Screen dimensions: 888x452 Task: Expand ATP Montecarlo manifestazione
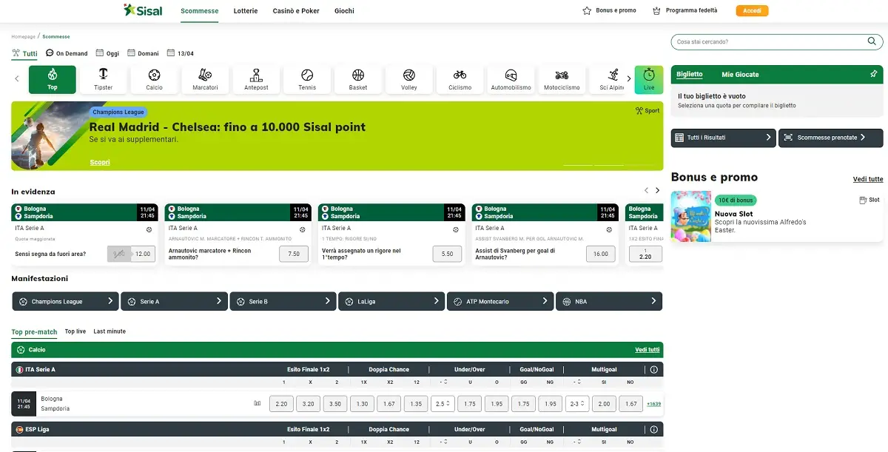click(x=500, y=301)
